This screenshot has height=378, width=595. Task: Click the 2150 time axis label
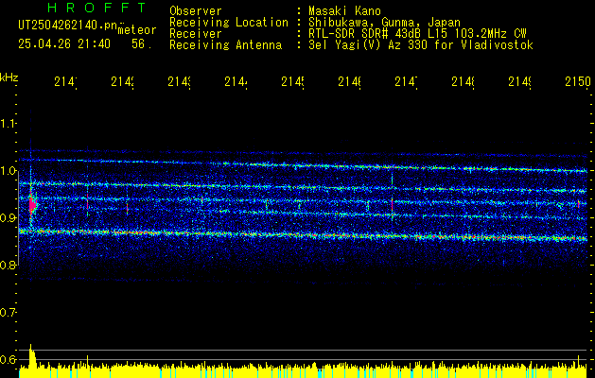coord(578,81)
